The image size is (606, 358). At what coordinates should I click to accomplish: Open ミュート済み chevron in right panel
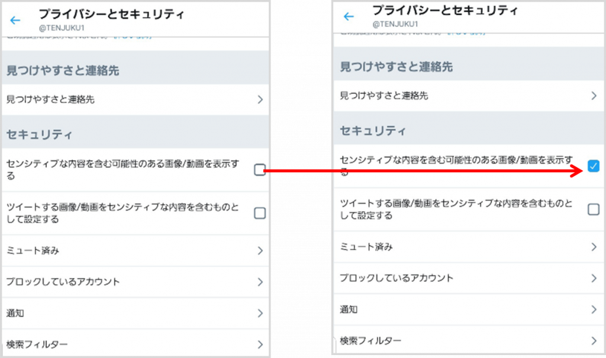(x=594, y=247)
